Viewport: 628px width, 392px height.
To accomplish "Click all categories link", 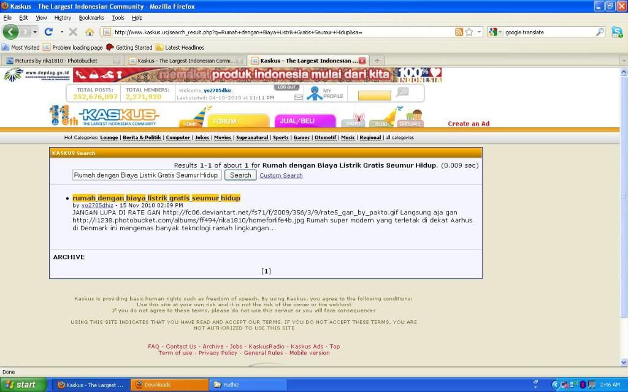I will (400, 137).
